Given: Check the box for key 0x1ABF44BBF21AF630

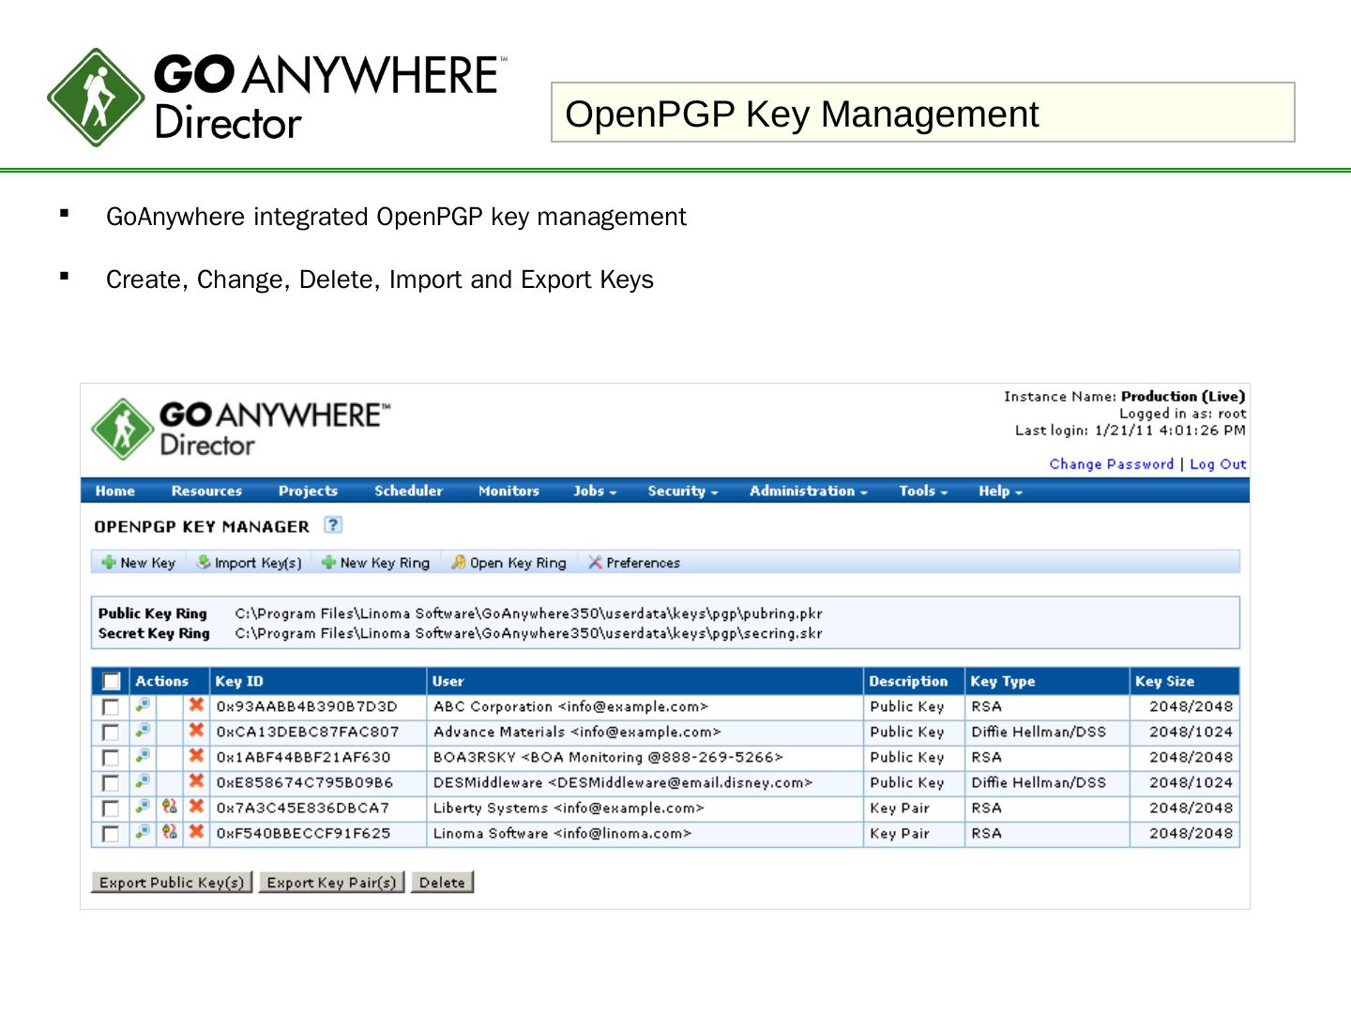Looking at the screenshot, I should tap(111, 758).
